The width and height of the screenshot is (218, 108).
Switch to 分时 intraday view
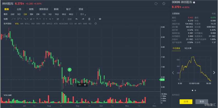[13, 14]
